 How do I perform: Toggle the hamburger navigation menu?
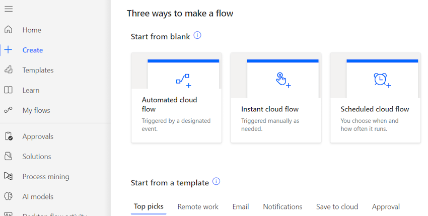tap(9, 9)
